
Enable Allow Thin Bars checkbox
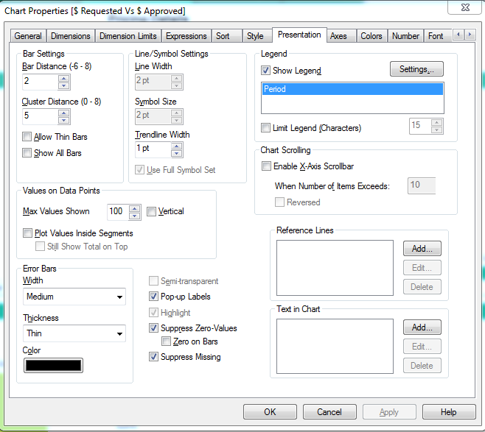(x=27, y=136)
